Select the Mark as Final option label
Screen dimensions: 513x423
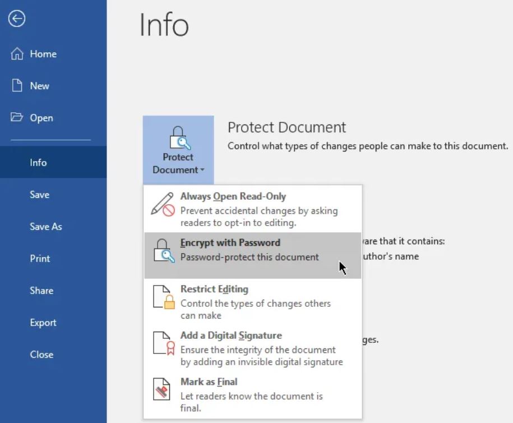[209, 382]
